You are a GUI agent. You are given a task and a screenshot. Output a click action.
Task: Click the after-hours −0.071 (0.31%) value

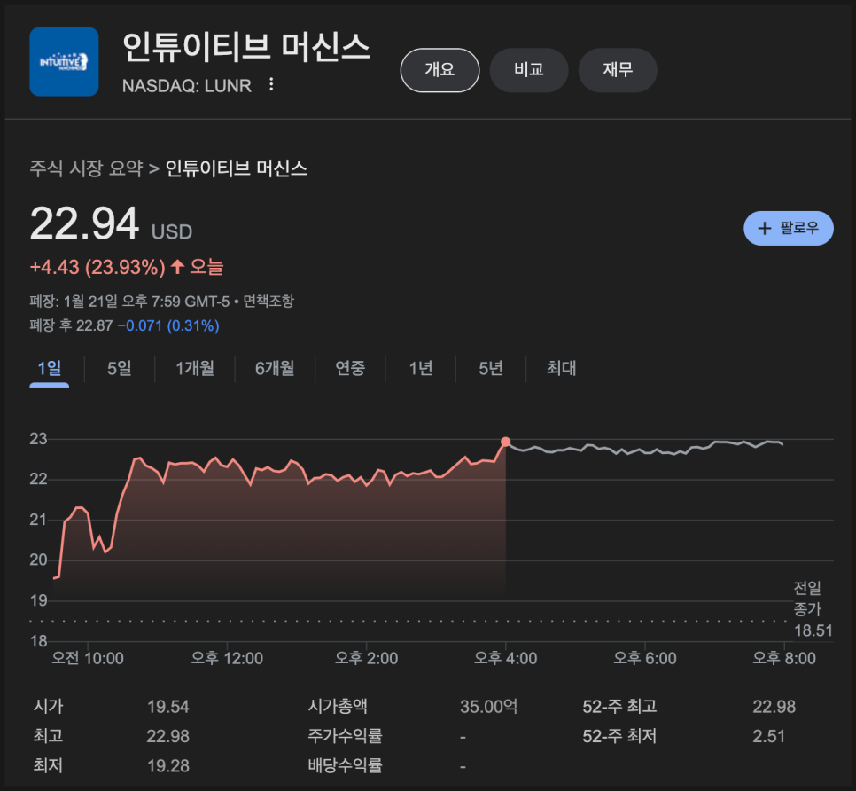[x=168, y=325]
